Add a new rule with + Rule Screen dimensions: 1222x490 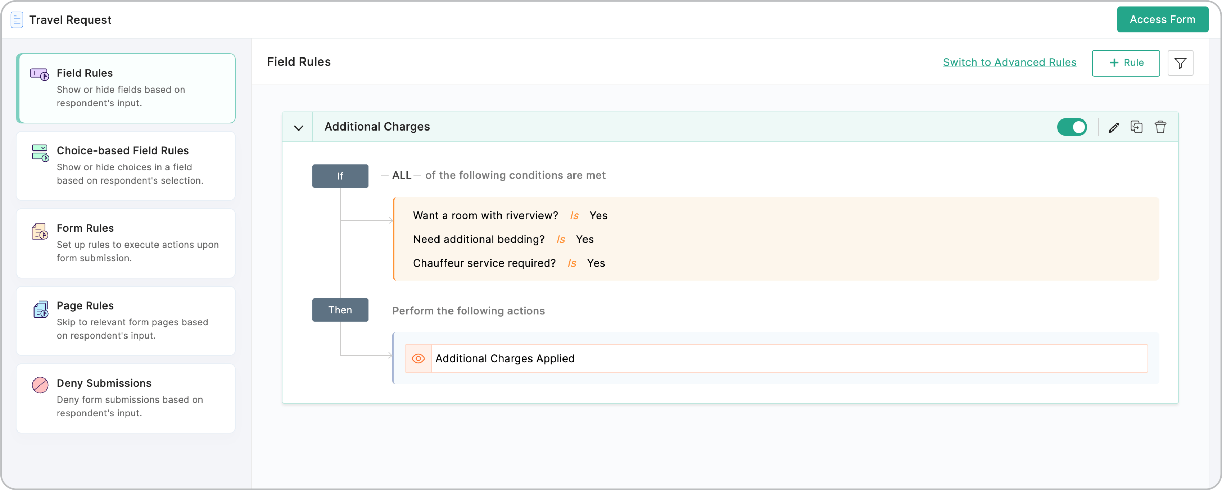(x=1125, y=63)
